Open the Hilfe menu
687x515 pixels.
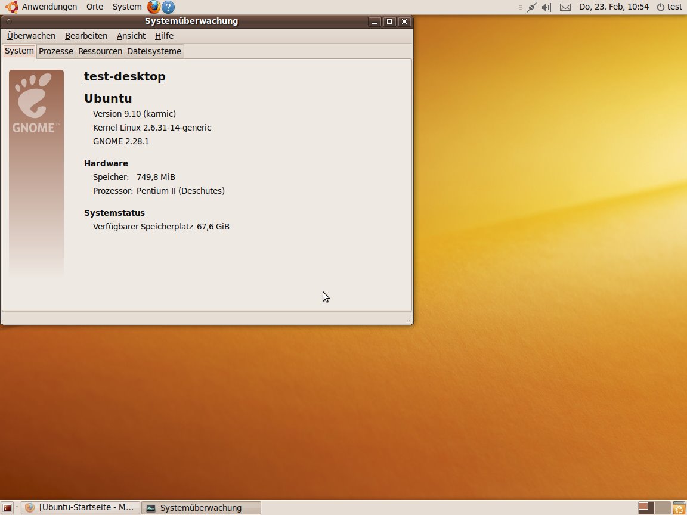165,36
